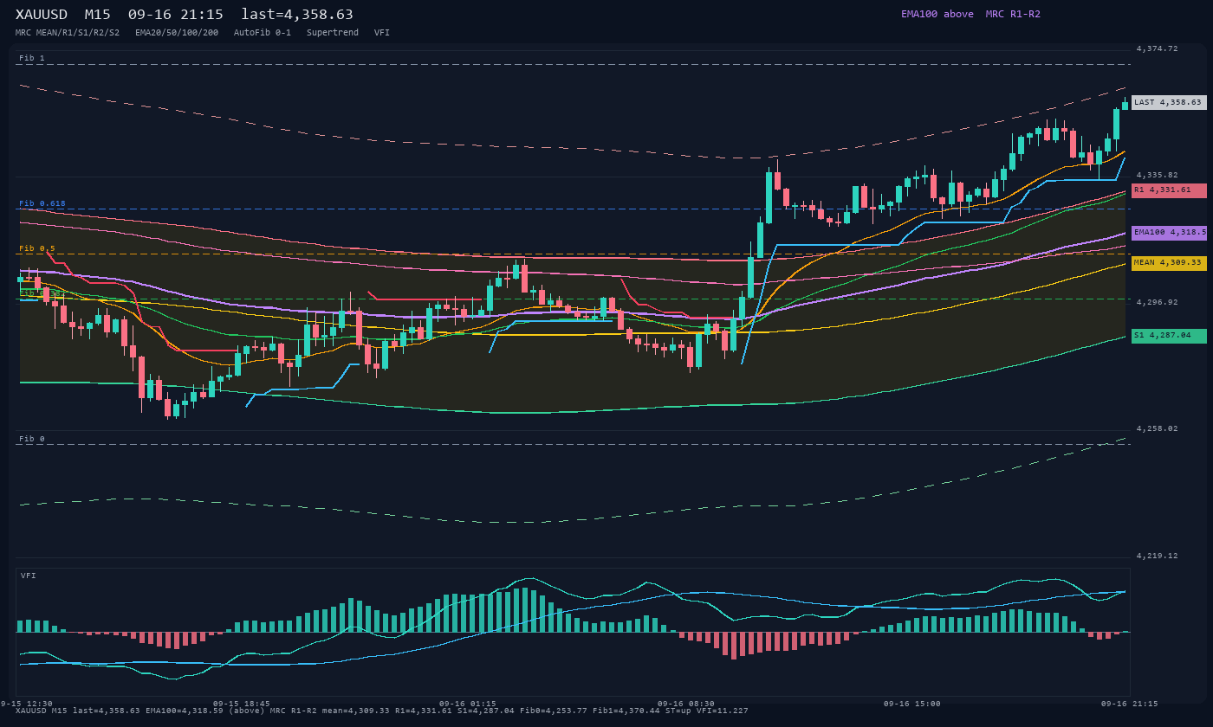Click the '09-16 01:15' time axis label

[x=468, y=704]
